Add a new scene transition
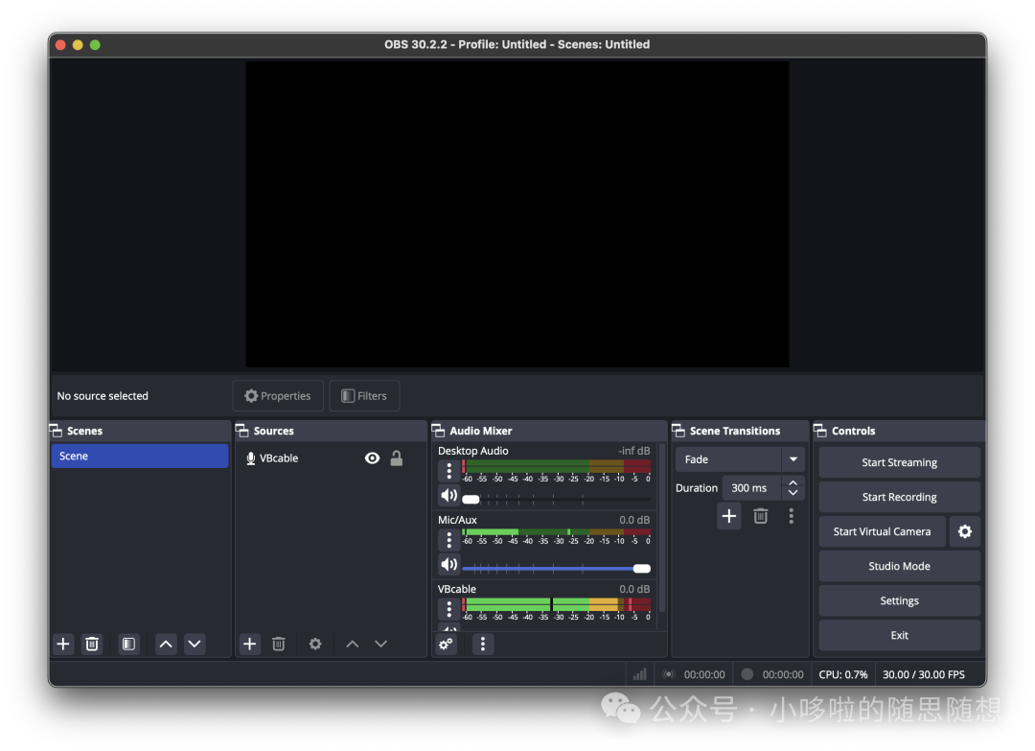 (x=729, y=516)
